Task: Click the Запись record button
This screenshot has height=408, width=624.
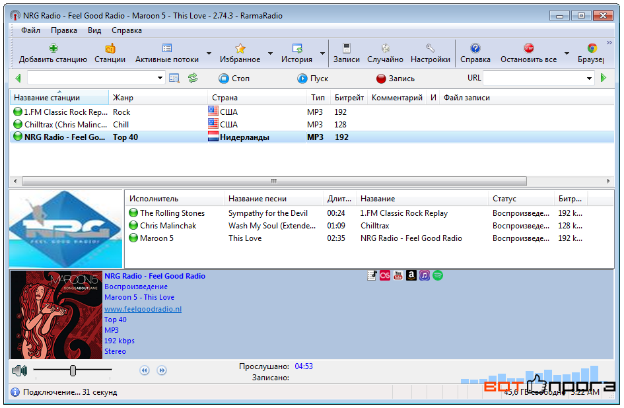Action: (x=395, y=79)
